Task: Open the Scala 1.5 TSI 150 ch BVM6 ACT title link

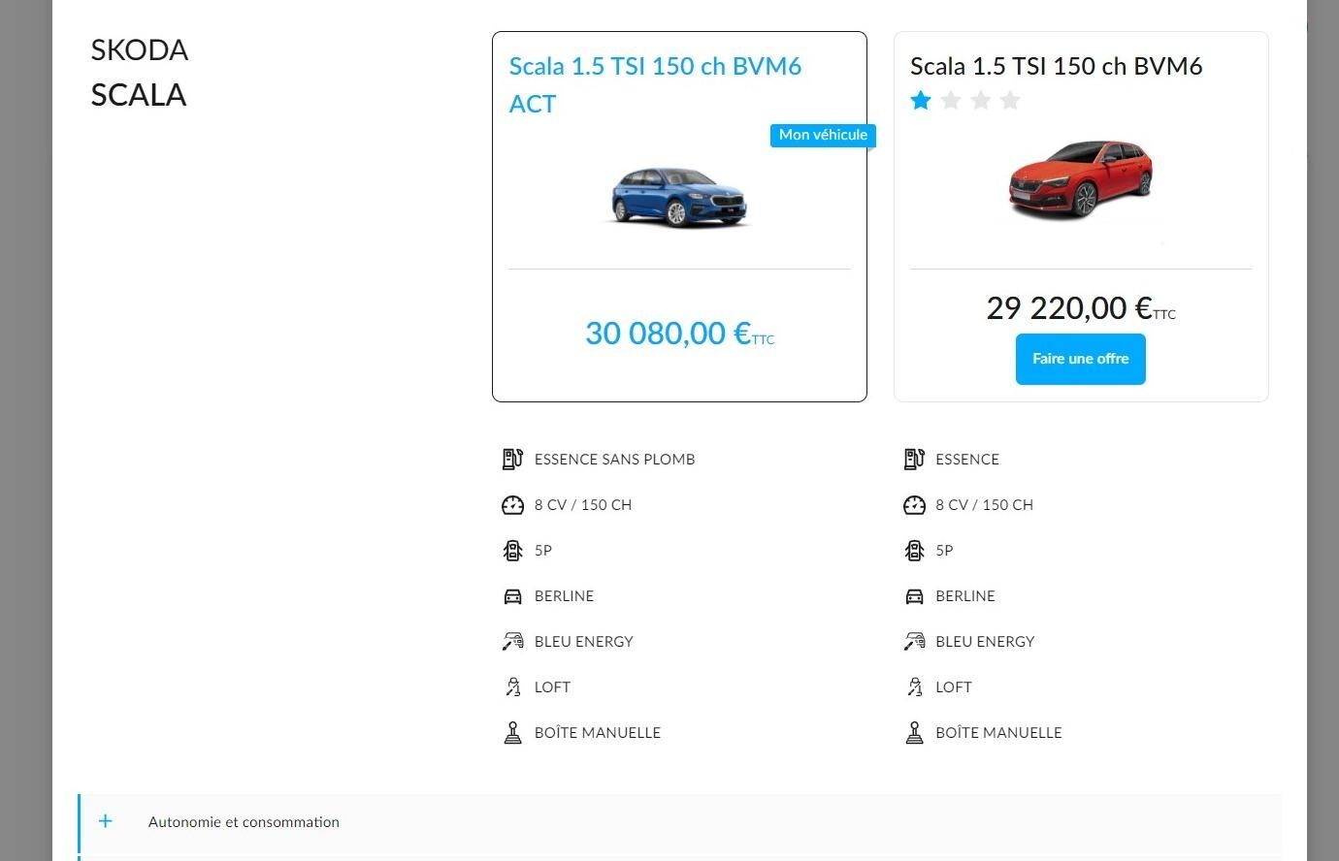Action: pyautogui.click(x=655, y=84)
